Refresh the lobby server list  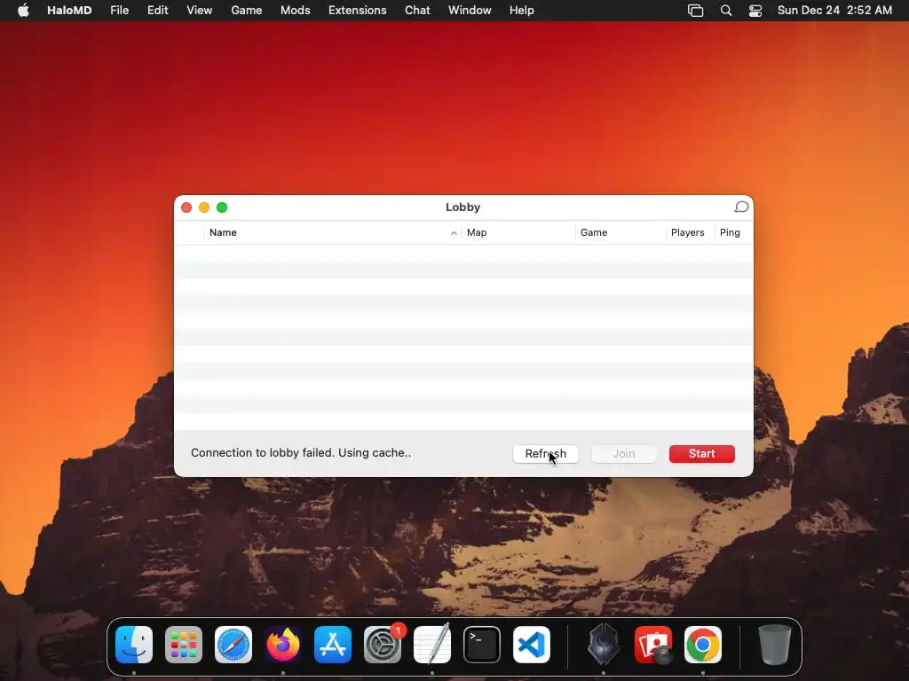tap(546, 454)
